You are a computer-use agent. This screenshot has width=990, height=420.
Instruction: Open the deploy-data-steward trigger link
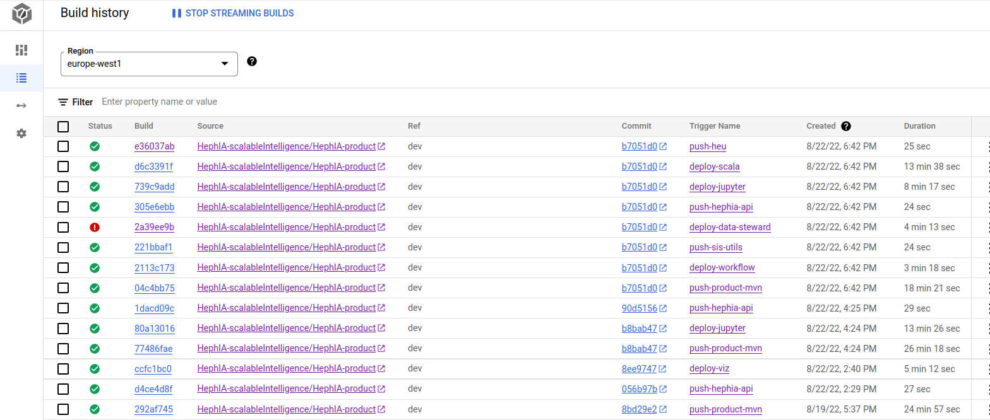pos(729,227)
